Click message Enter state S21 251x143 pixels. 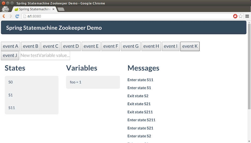point(140,128)
